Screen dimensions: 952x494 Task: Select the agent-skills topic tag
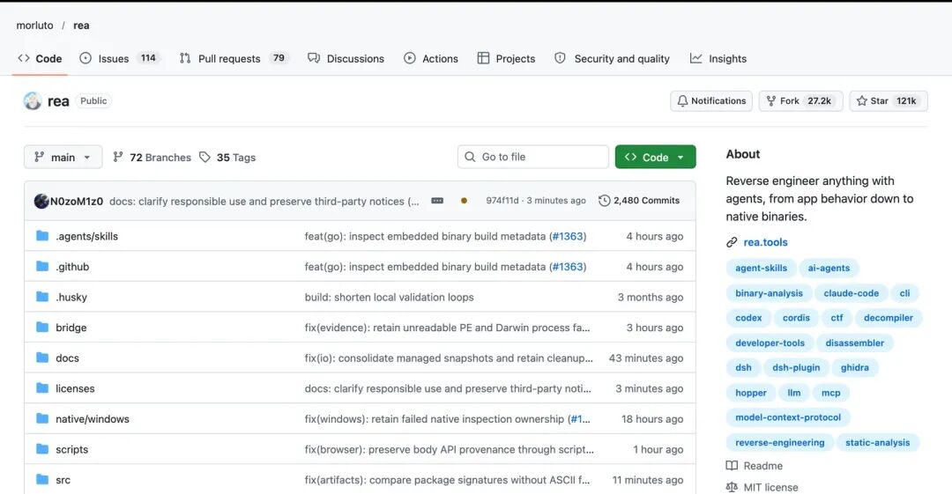pyautogui.click(x=762, y=268)
